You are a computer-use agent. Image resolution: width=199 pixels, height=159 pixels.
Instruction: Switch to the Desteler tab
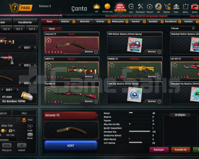[x=155, y=22]
